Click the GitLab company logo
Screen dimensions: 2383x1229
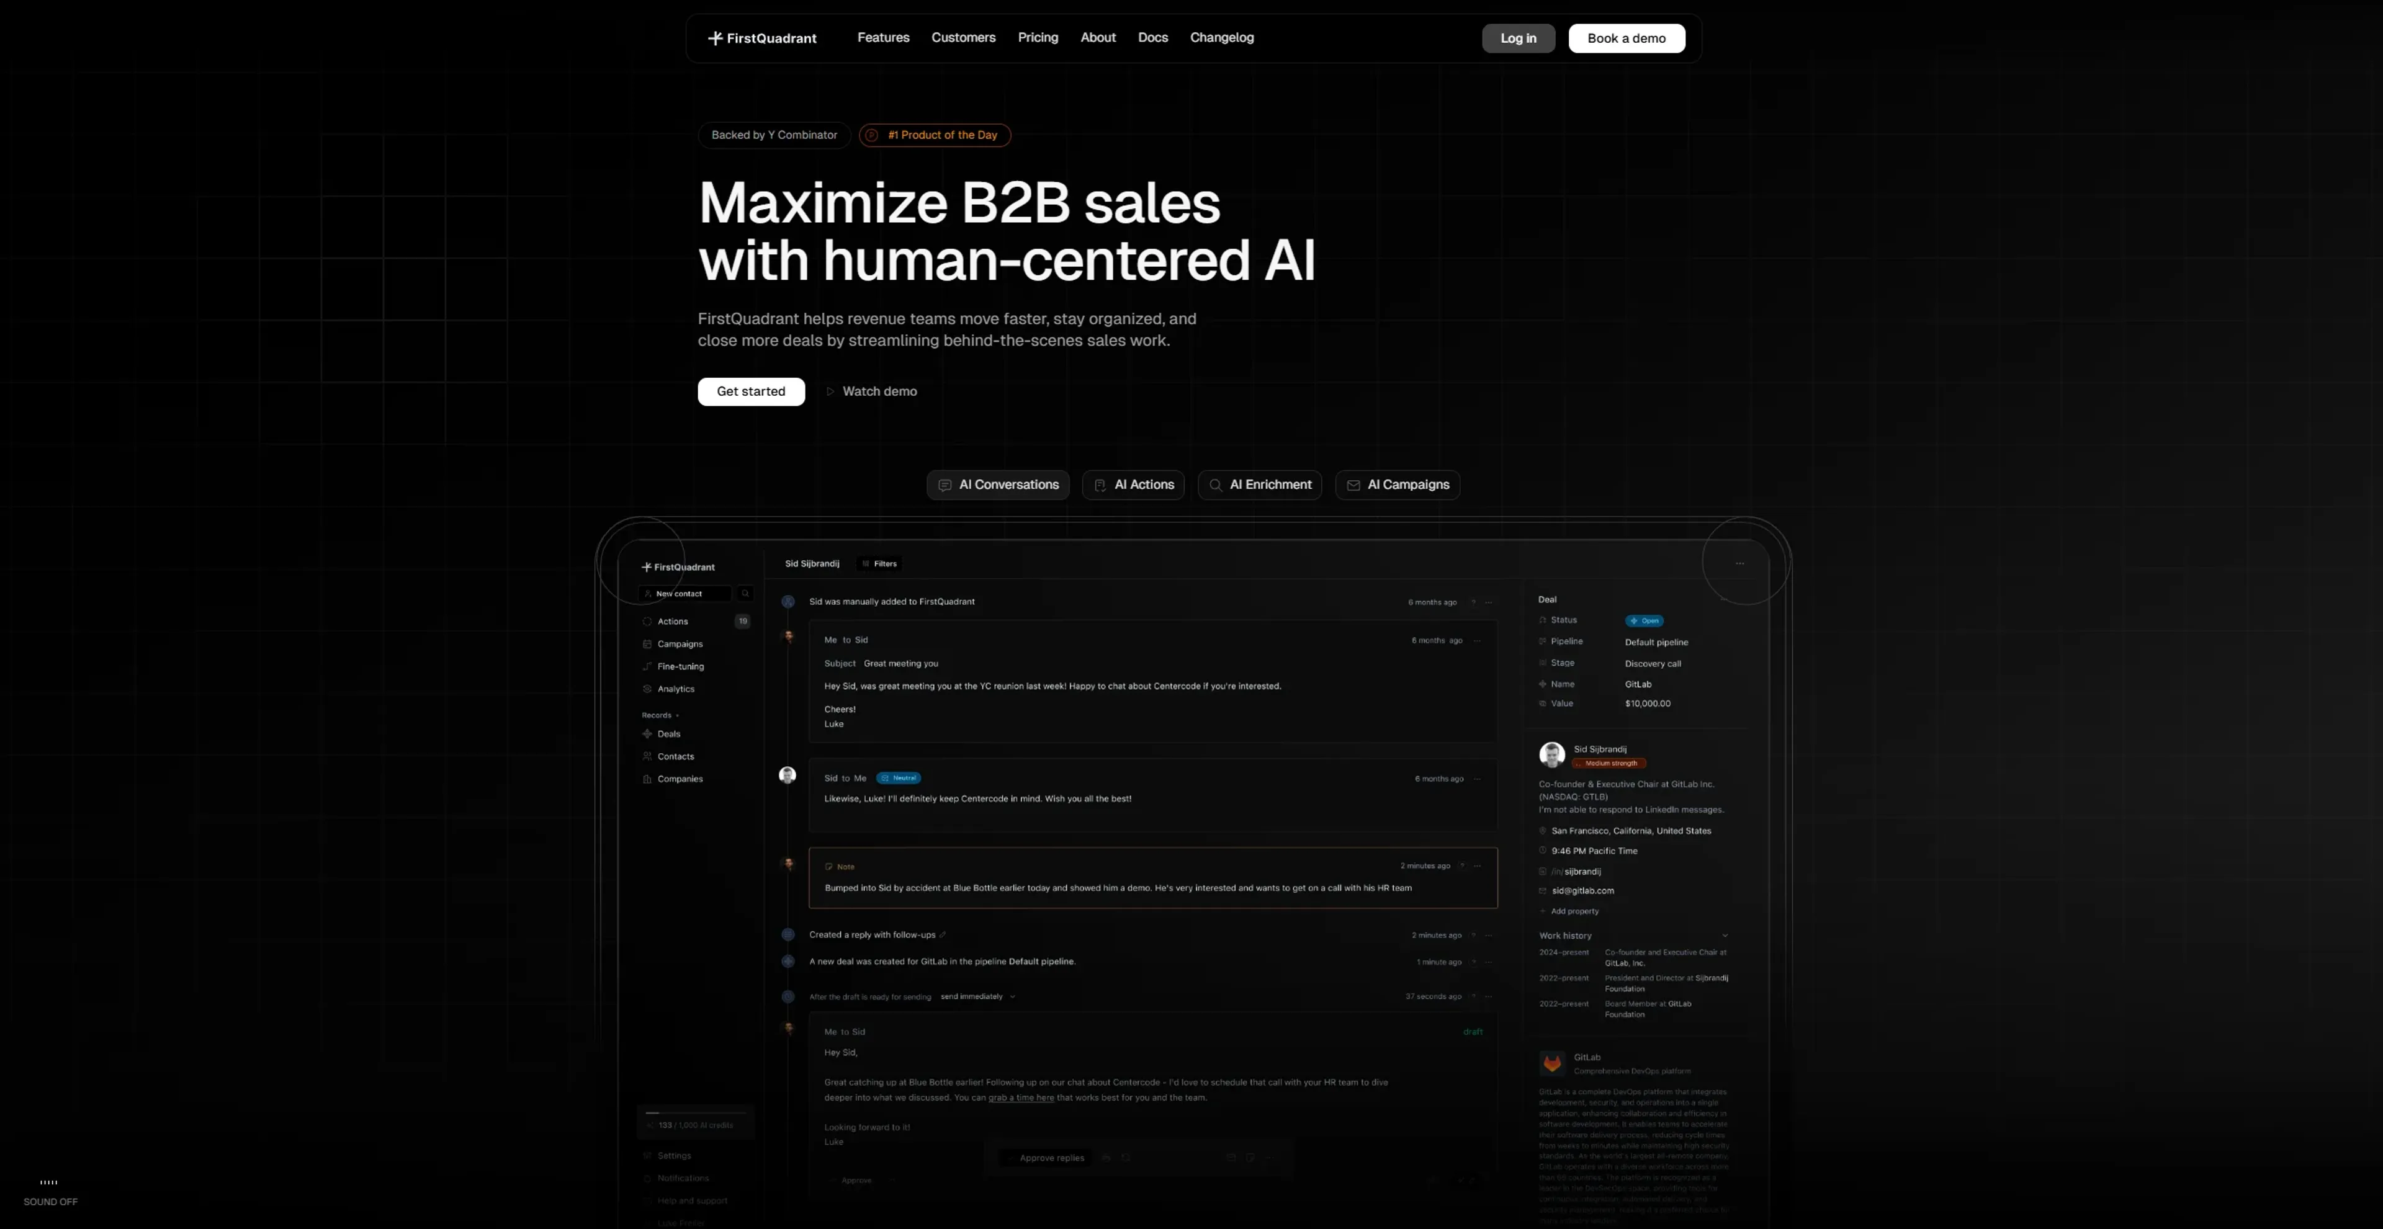click(1551, 1063)
